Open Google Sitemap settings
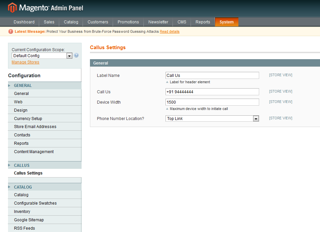 coord(29,220)
